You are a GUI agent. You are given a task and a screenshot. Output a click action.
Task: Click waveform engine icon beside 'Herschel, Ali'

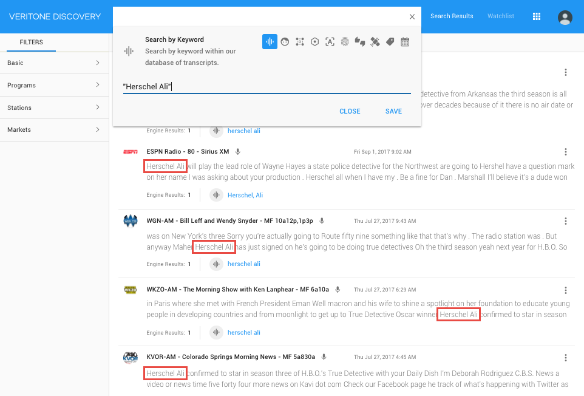coord(216,195)
